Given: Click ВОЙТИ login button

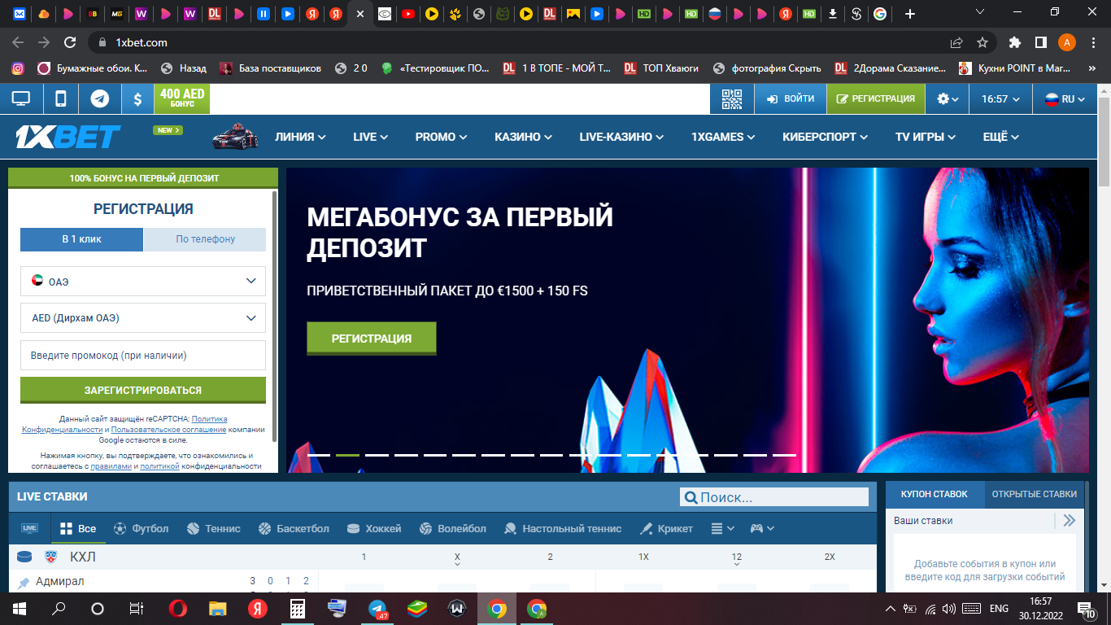Looking at the screenshot, I should pos(791,98).
